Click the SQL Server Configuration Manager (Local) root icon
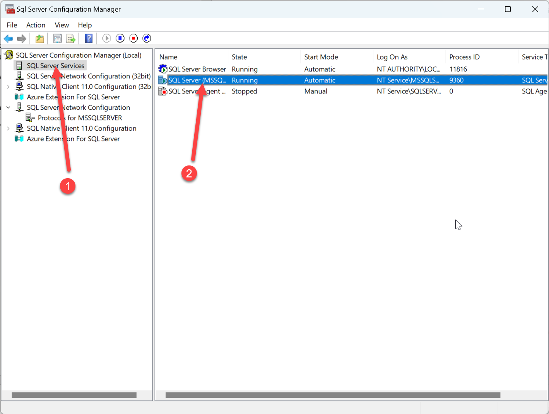Screen dimensions: 549x414 click(x=9, y=55)
